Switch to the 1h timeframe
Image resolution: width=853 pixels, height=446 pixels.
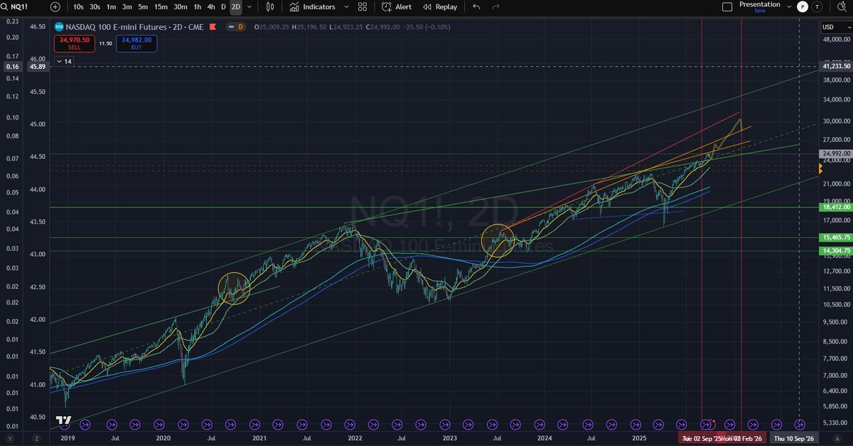[197, 7]
